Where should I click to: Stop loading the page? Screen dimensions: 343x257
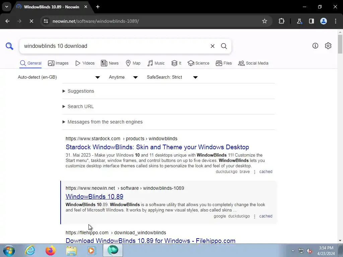click(31, 21)
